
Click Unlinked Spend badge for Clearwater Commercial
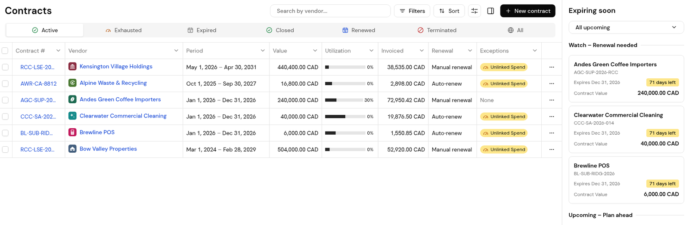click(504, 117)
